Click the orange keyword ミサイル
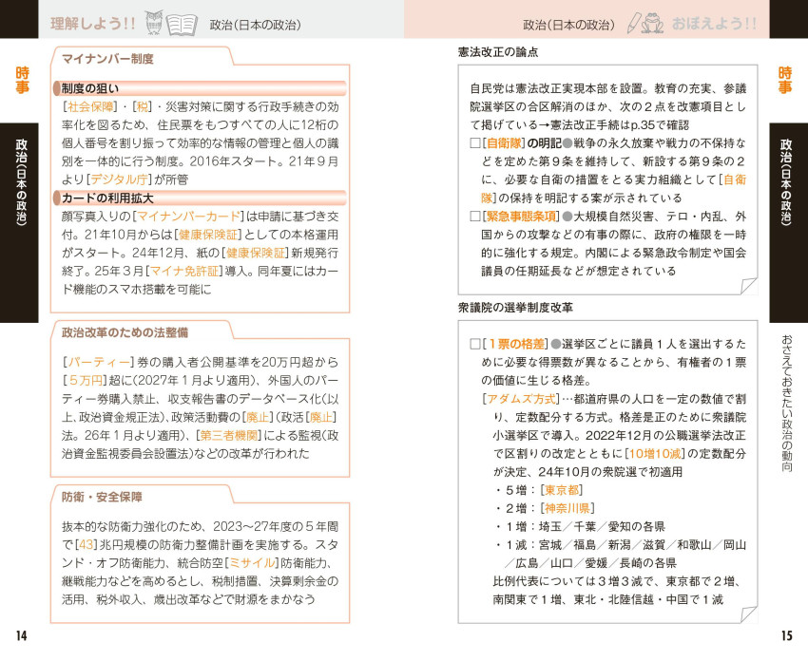Screen dimensions: 808x661 tap(252, 563)
